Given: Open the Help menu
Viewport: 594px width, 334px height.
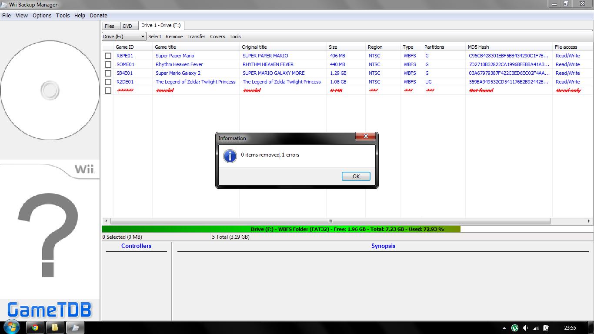Looking at the screenshot, I should 80,15.
